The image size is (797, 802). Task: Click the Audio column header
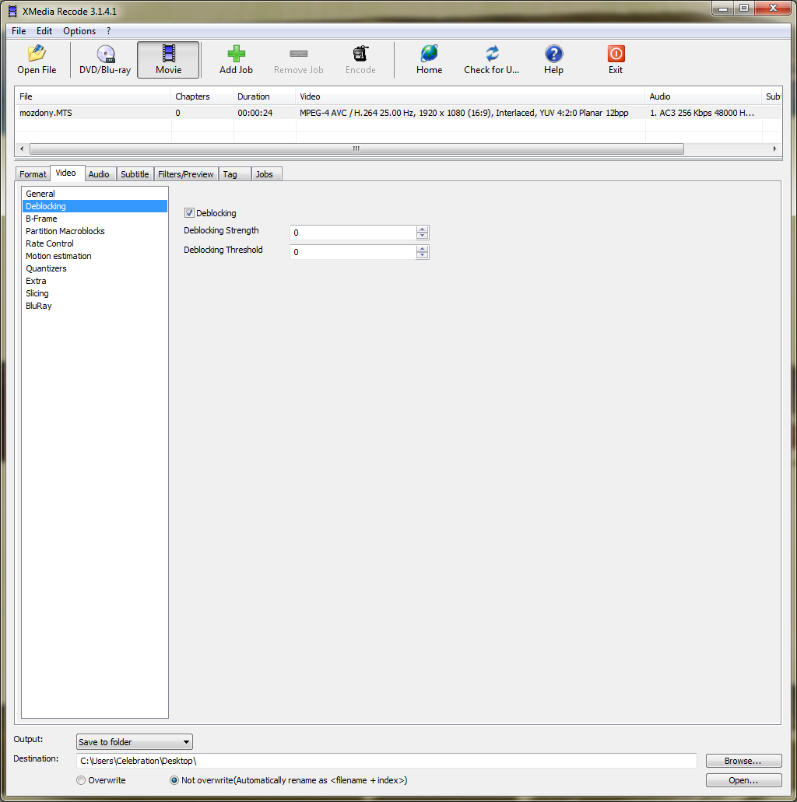704,96
